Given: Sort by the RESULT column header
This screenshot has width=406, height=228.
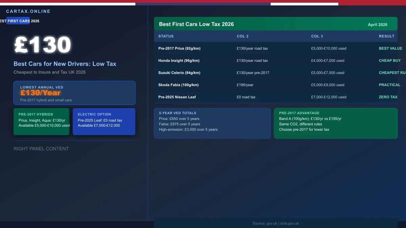Looking at the screenshot, I should (387, 36).
